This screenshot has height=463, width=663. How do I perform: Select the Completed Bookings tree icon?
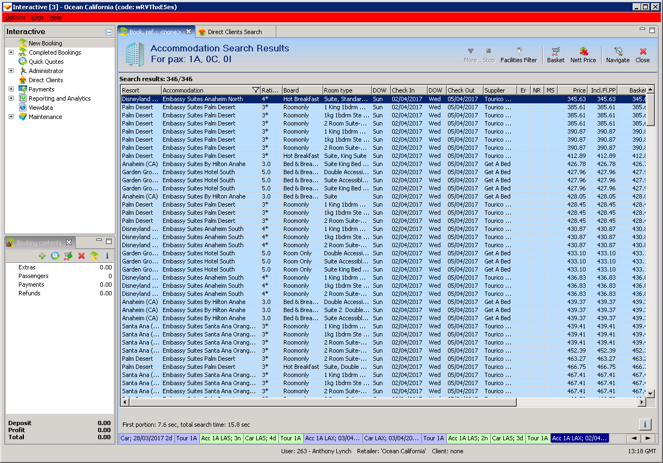pyautogui.click(x=23, y=52)
